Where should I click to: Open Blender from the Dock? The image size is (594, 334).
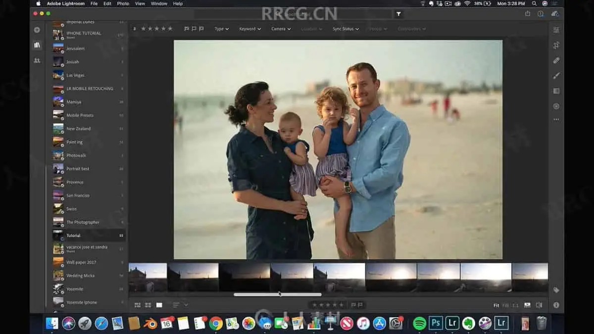tap(150, 323)
